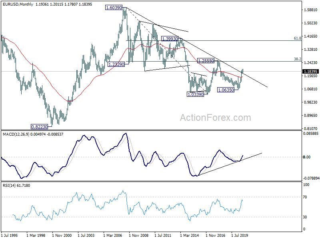Click the RSI 70 level label
The width and height of the screenshot is (320, 240).
(305, 197)
